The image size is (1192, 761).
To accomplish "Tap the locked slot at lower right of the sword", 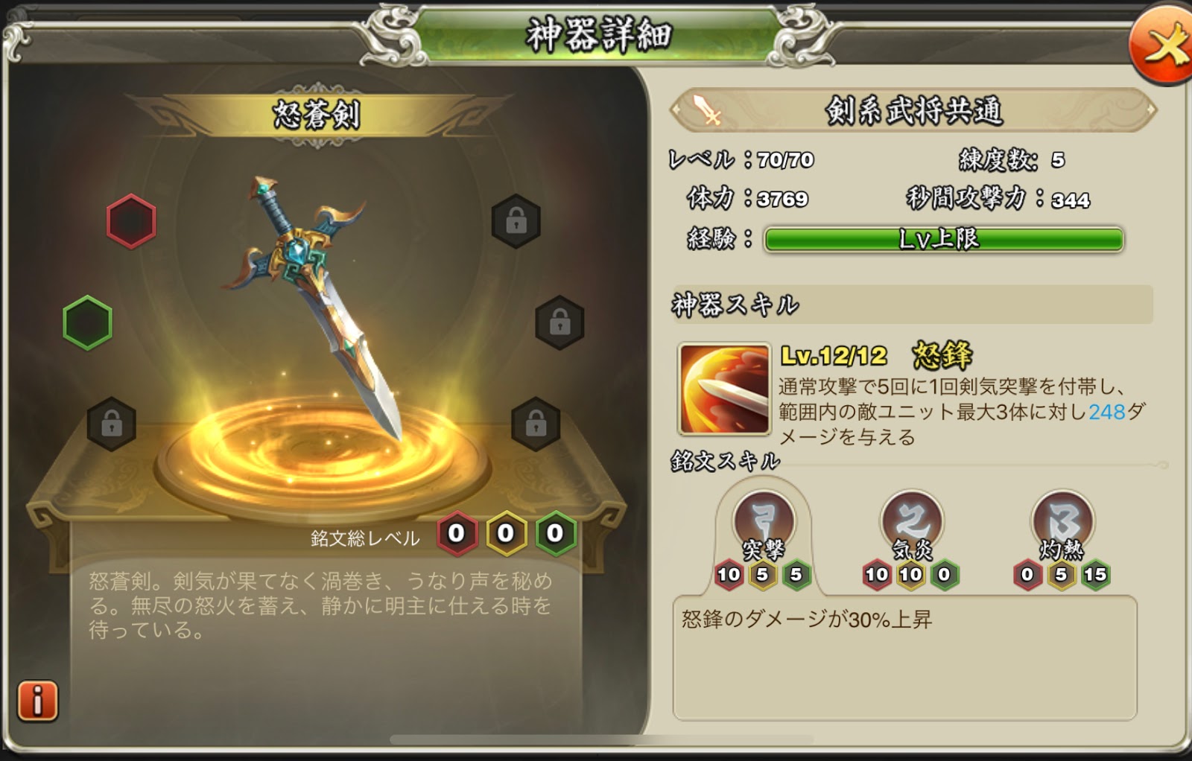I will pyautogui.click(x=536, y=424).
